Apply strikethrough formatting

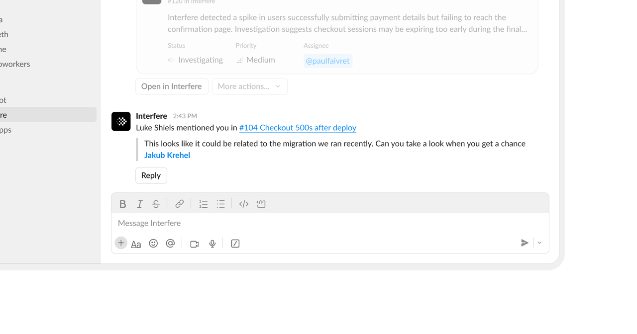point(156,204)
